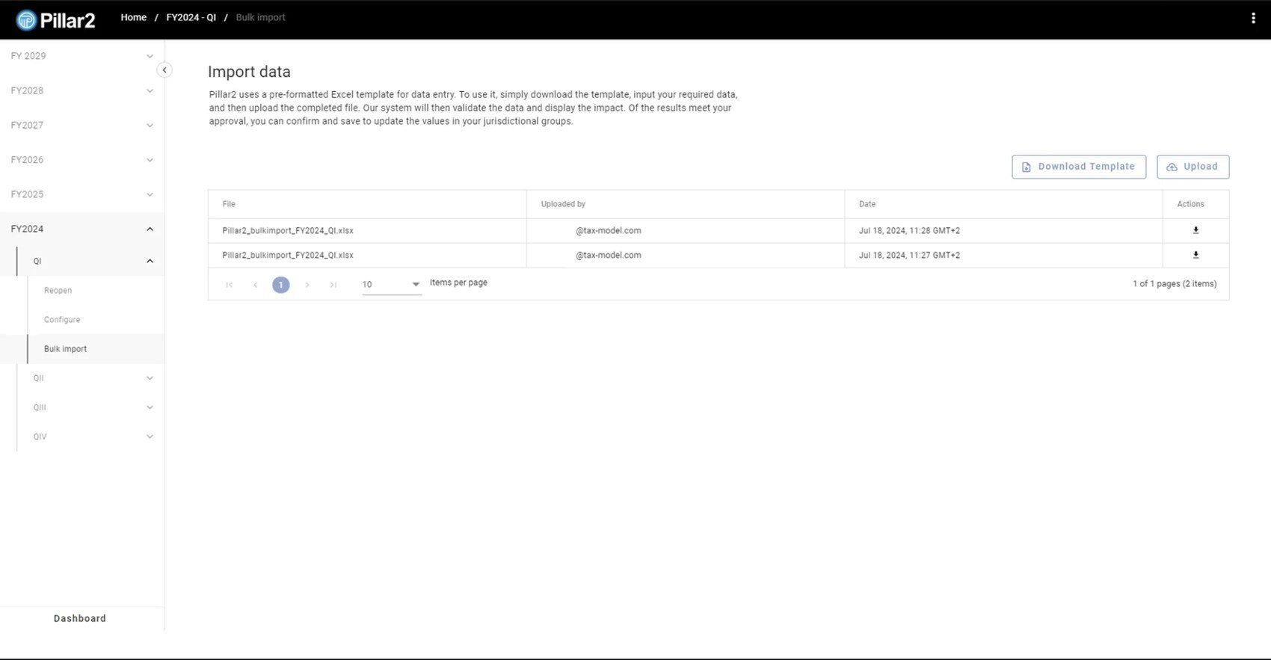
Task: Open the Reopen menu item
Action: (x=96, y=290)
